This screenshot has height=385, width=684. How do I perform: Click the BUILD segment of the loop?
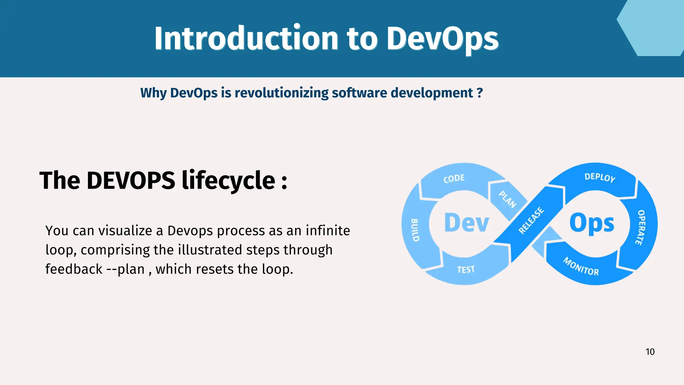coord(414,230)
